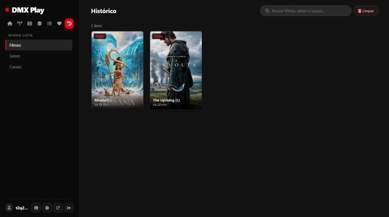The image size is (389, 217).
Task: Click the logout icon button
Action: tap(69, 208)
